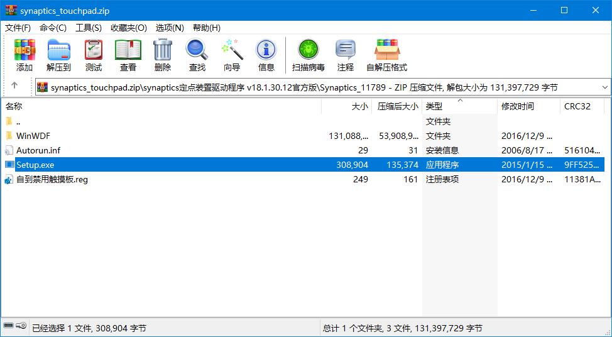Click the 安装信息 type cell of Autorun.inf
612x337 pixels.
tap(442, 150)
